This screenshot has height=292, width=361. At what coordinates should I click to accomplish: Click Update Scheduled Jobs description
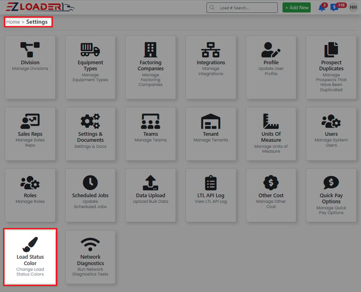(x=91, y=204)
